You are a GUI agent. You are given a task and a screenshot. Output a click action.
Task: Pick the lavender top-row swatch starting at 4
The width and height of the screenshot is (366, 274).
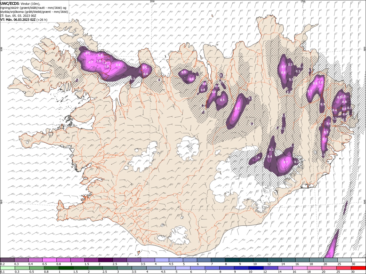point(162,260)
